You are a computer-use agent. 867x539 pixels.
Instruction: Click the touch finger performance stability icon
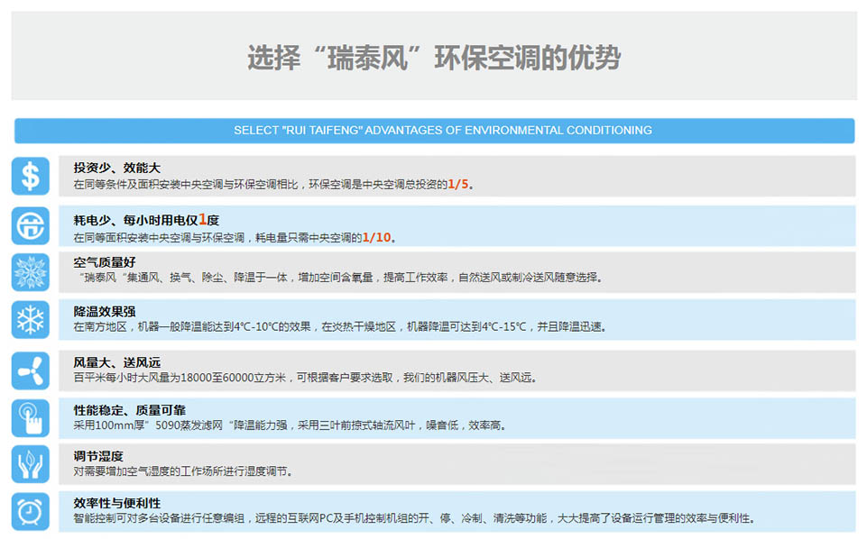pos(31,418)
